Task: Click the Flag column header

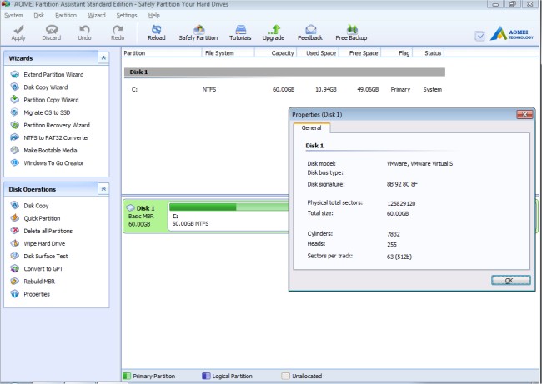Action: click(x=397, y=52)
